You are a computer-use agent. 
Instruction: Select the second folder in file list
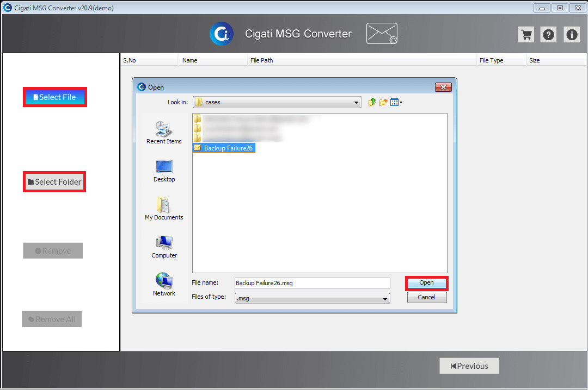coord(236,128)
